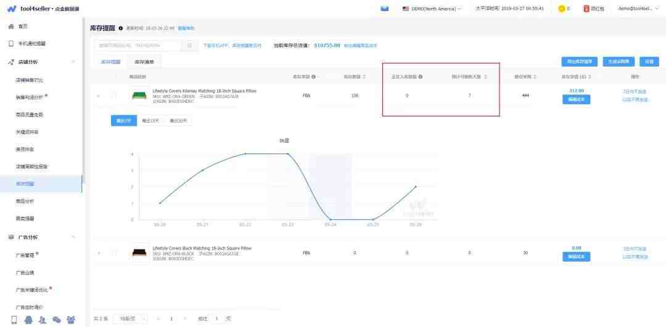Click the customer service person icon at bottom
666x327 pixels.
[x=43, y=320]
